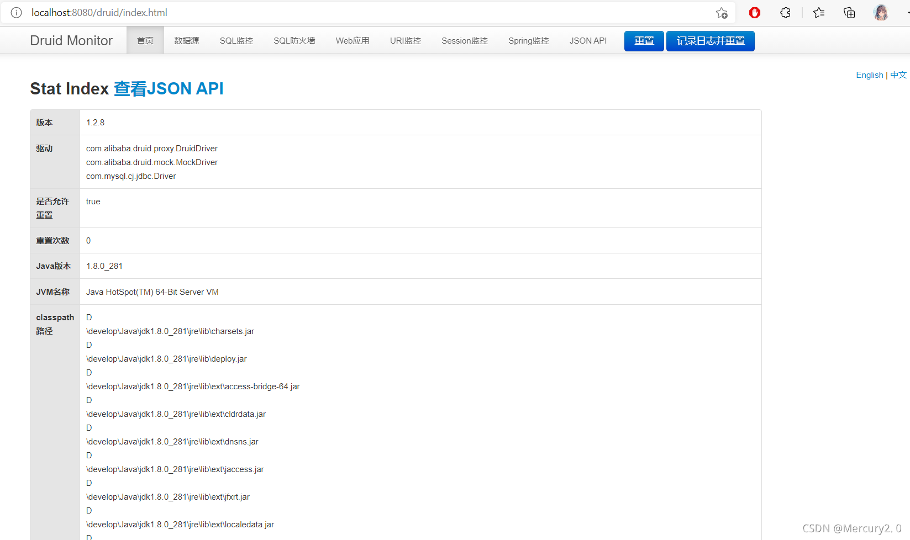Click the 重置 reset button
The image size is (910, 540).
tap(644, 41)
